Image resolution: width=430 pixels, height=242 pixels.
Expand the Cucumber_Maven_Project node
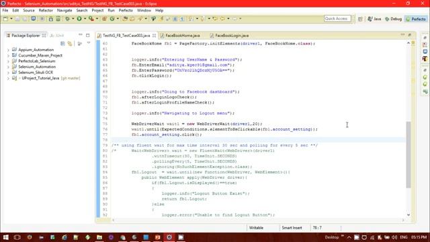click(x=8, y=56)
